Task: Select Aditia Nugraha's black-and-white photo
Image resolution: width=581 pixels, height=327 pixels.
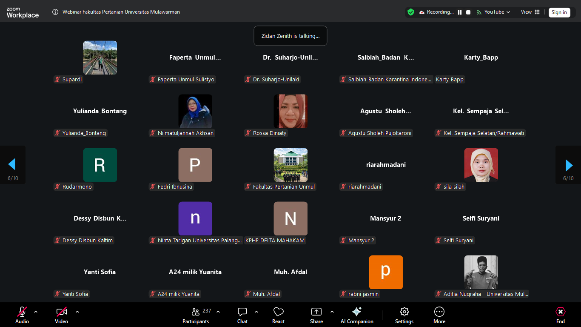Action: (481, 272)
